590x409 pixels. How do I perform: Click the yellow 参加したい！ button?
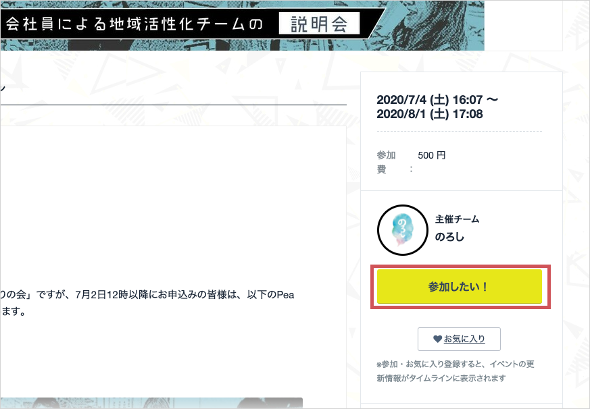(460, 286)
